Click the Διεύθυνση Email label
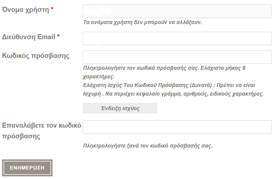This screenshot has height=179, width=276. coord(28,37)
